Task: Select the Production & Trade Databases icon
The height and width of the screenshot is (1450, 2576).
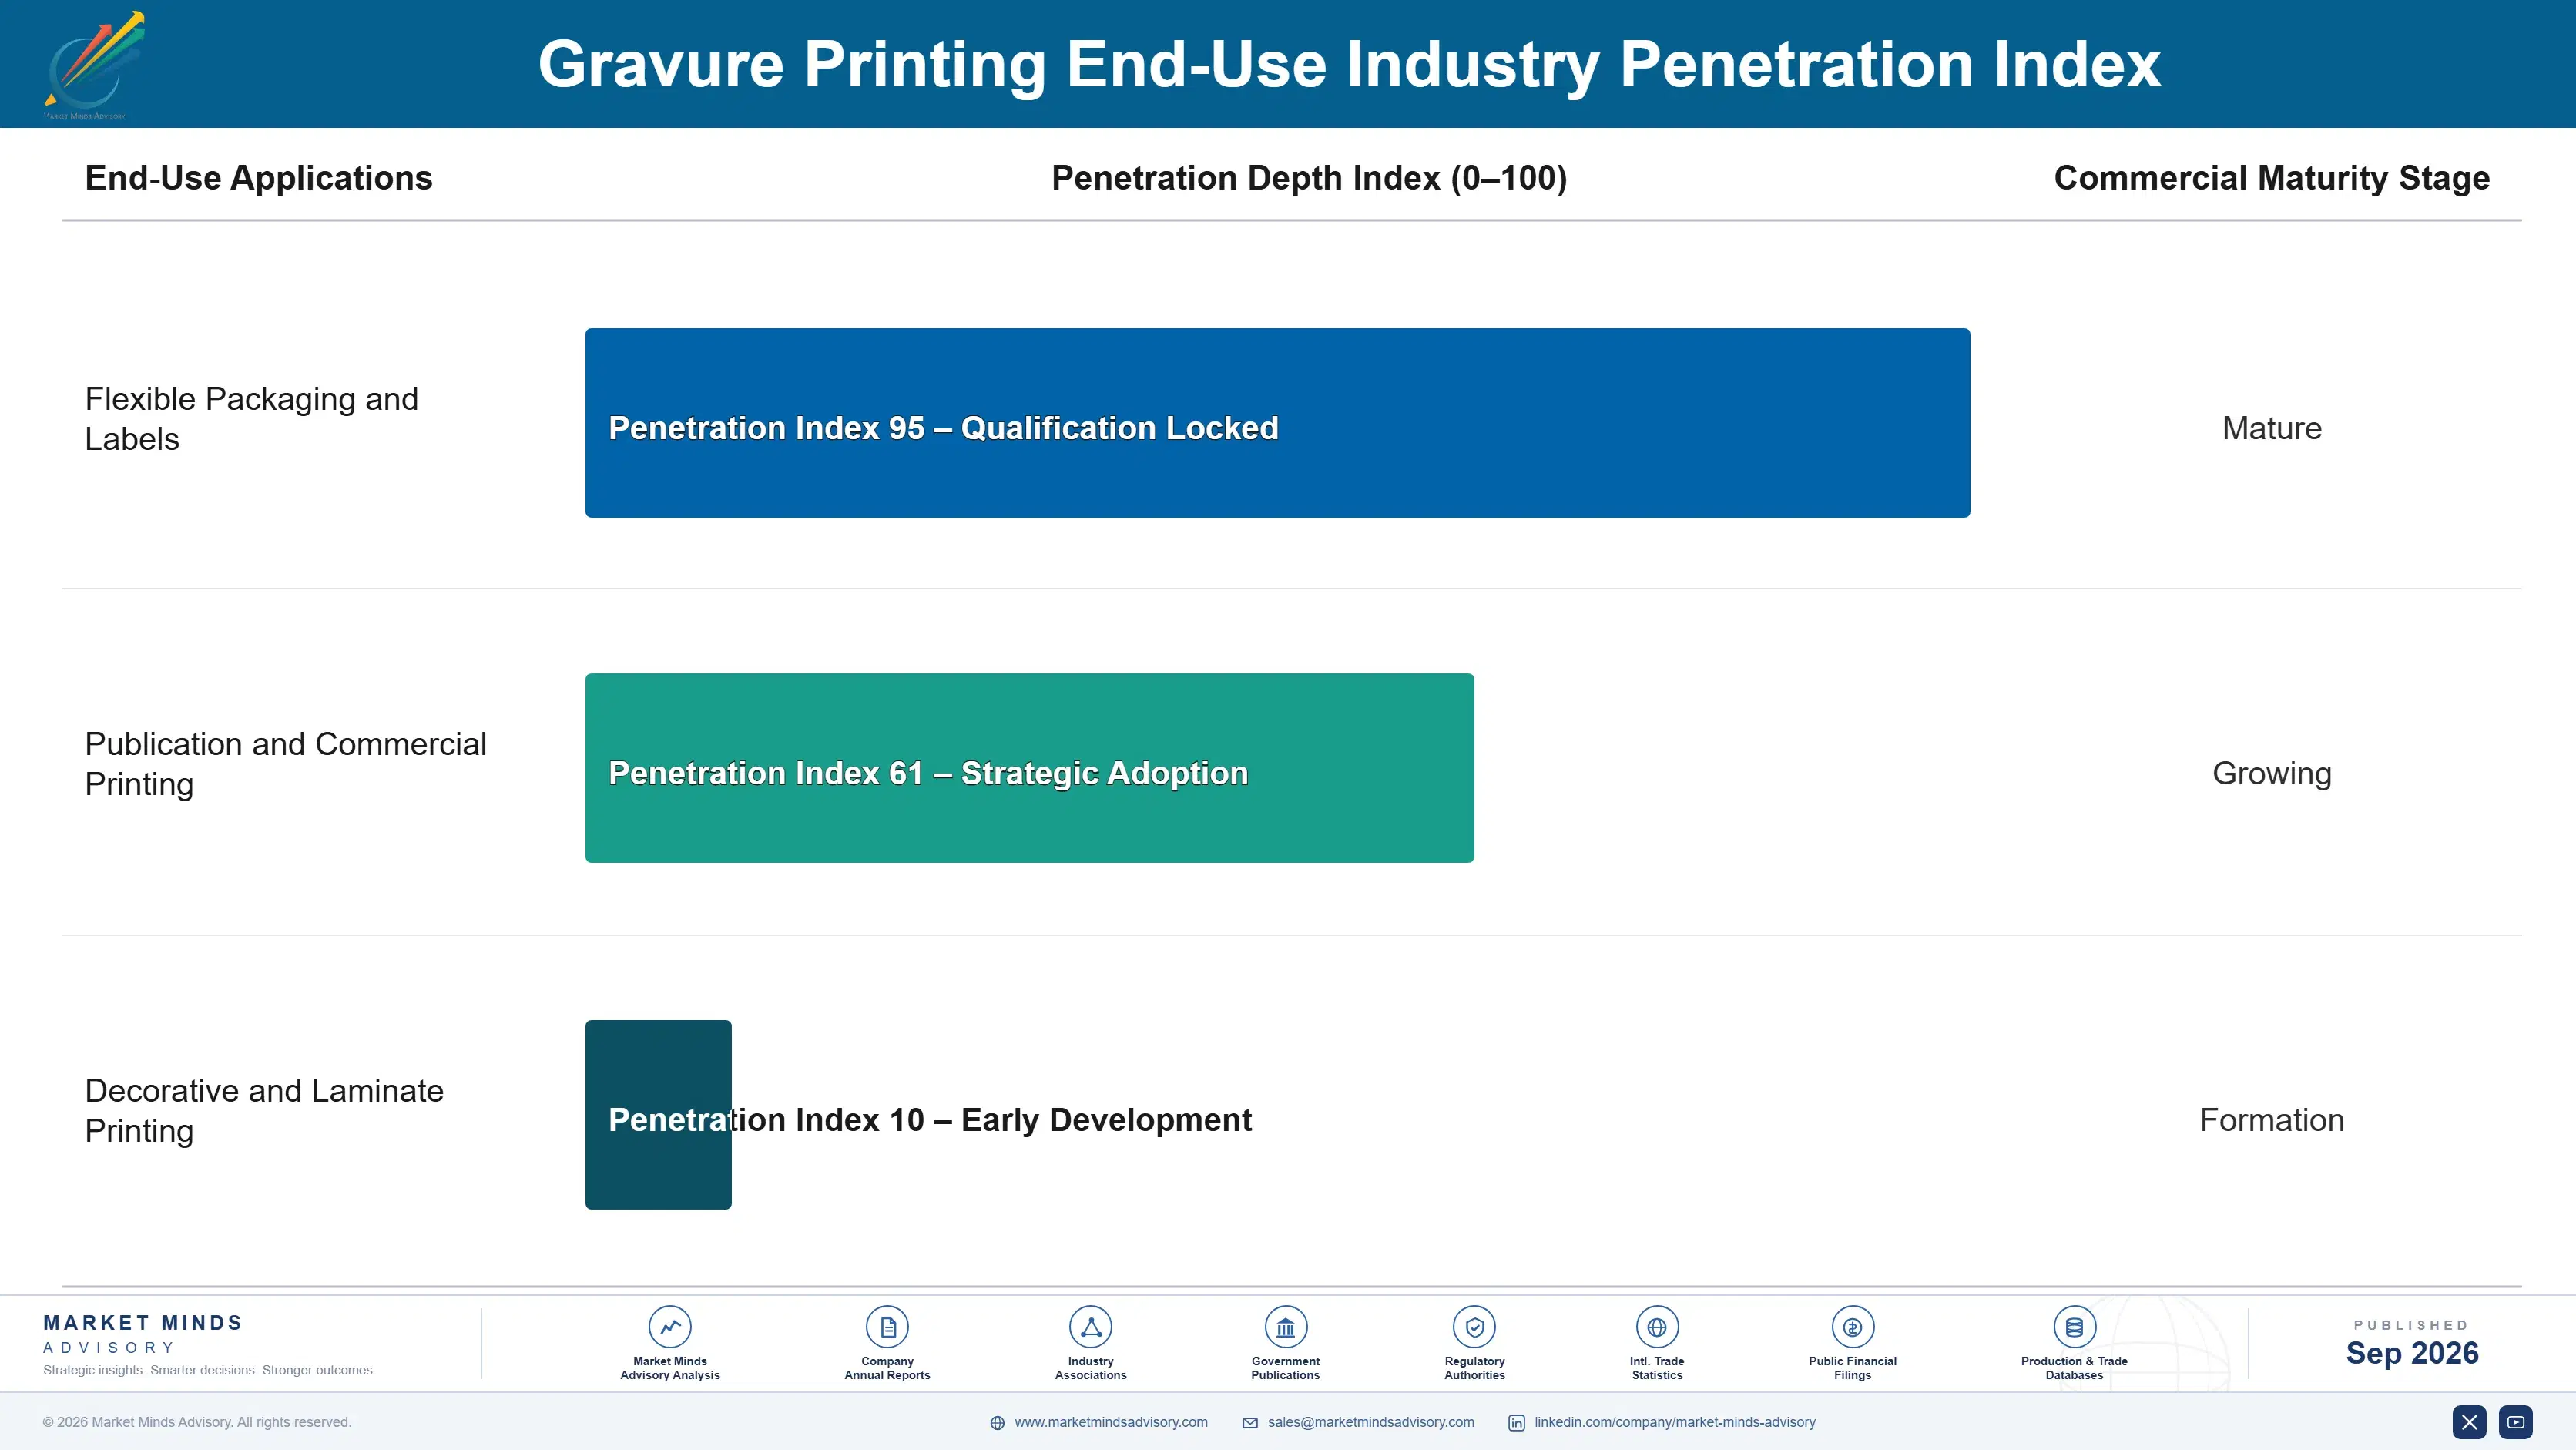Action: pos(2075,1327)
